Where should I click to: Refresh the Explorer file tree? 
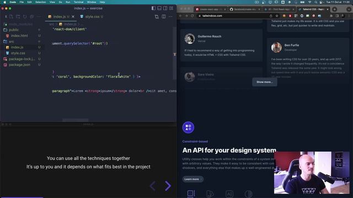tap(25, 16)
